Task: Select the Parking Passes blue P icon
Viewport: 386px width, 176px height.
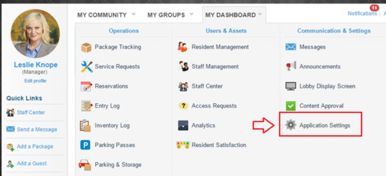Action: click(86, 145)
